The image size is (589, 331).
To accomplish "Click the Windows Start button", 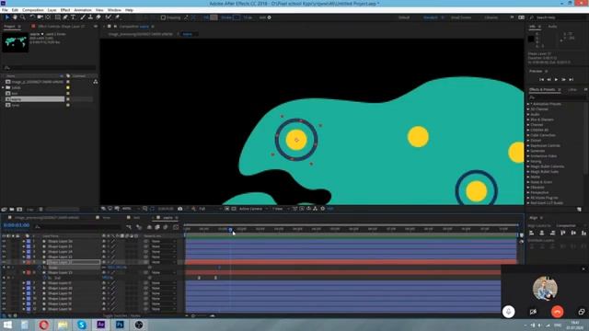I will (x=6, y=325).
